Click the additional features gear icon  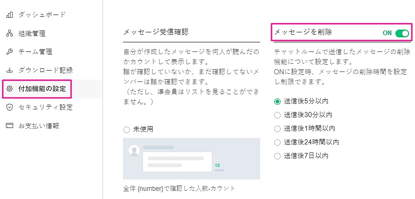[x=9, y=89]
